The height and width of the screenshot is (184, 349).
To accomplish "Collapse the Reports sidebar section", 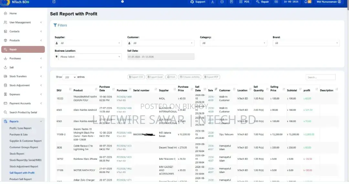I will pyautogui.click(x=23, y=121).
